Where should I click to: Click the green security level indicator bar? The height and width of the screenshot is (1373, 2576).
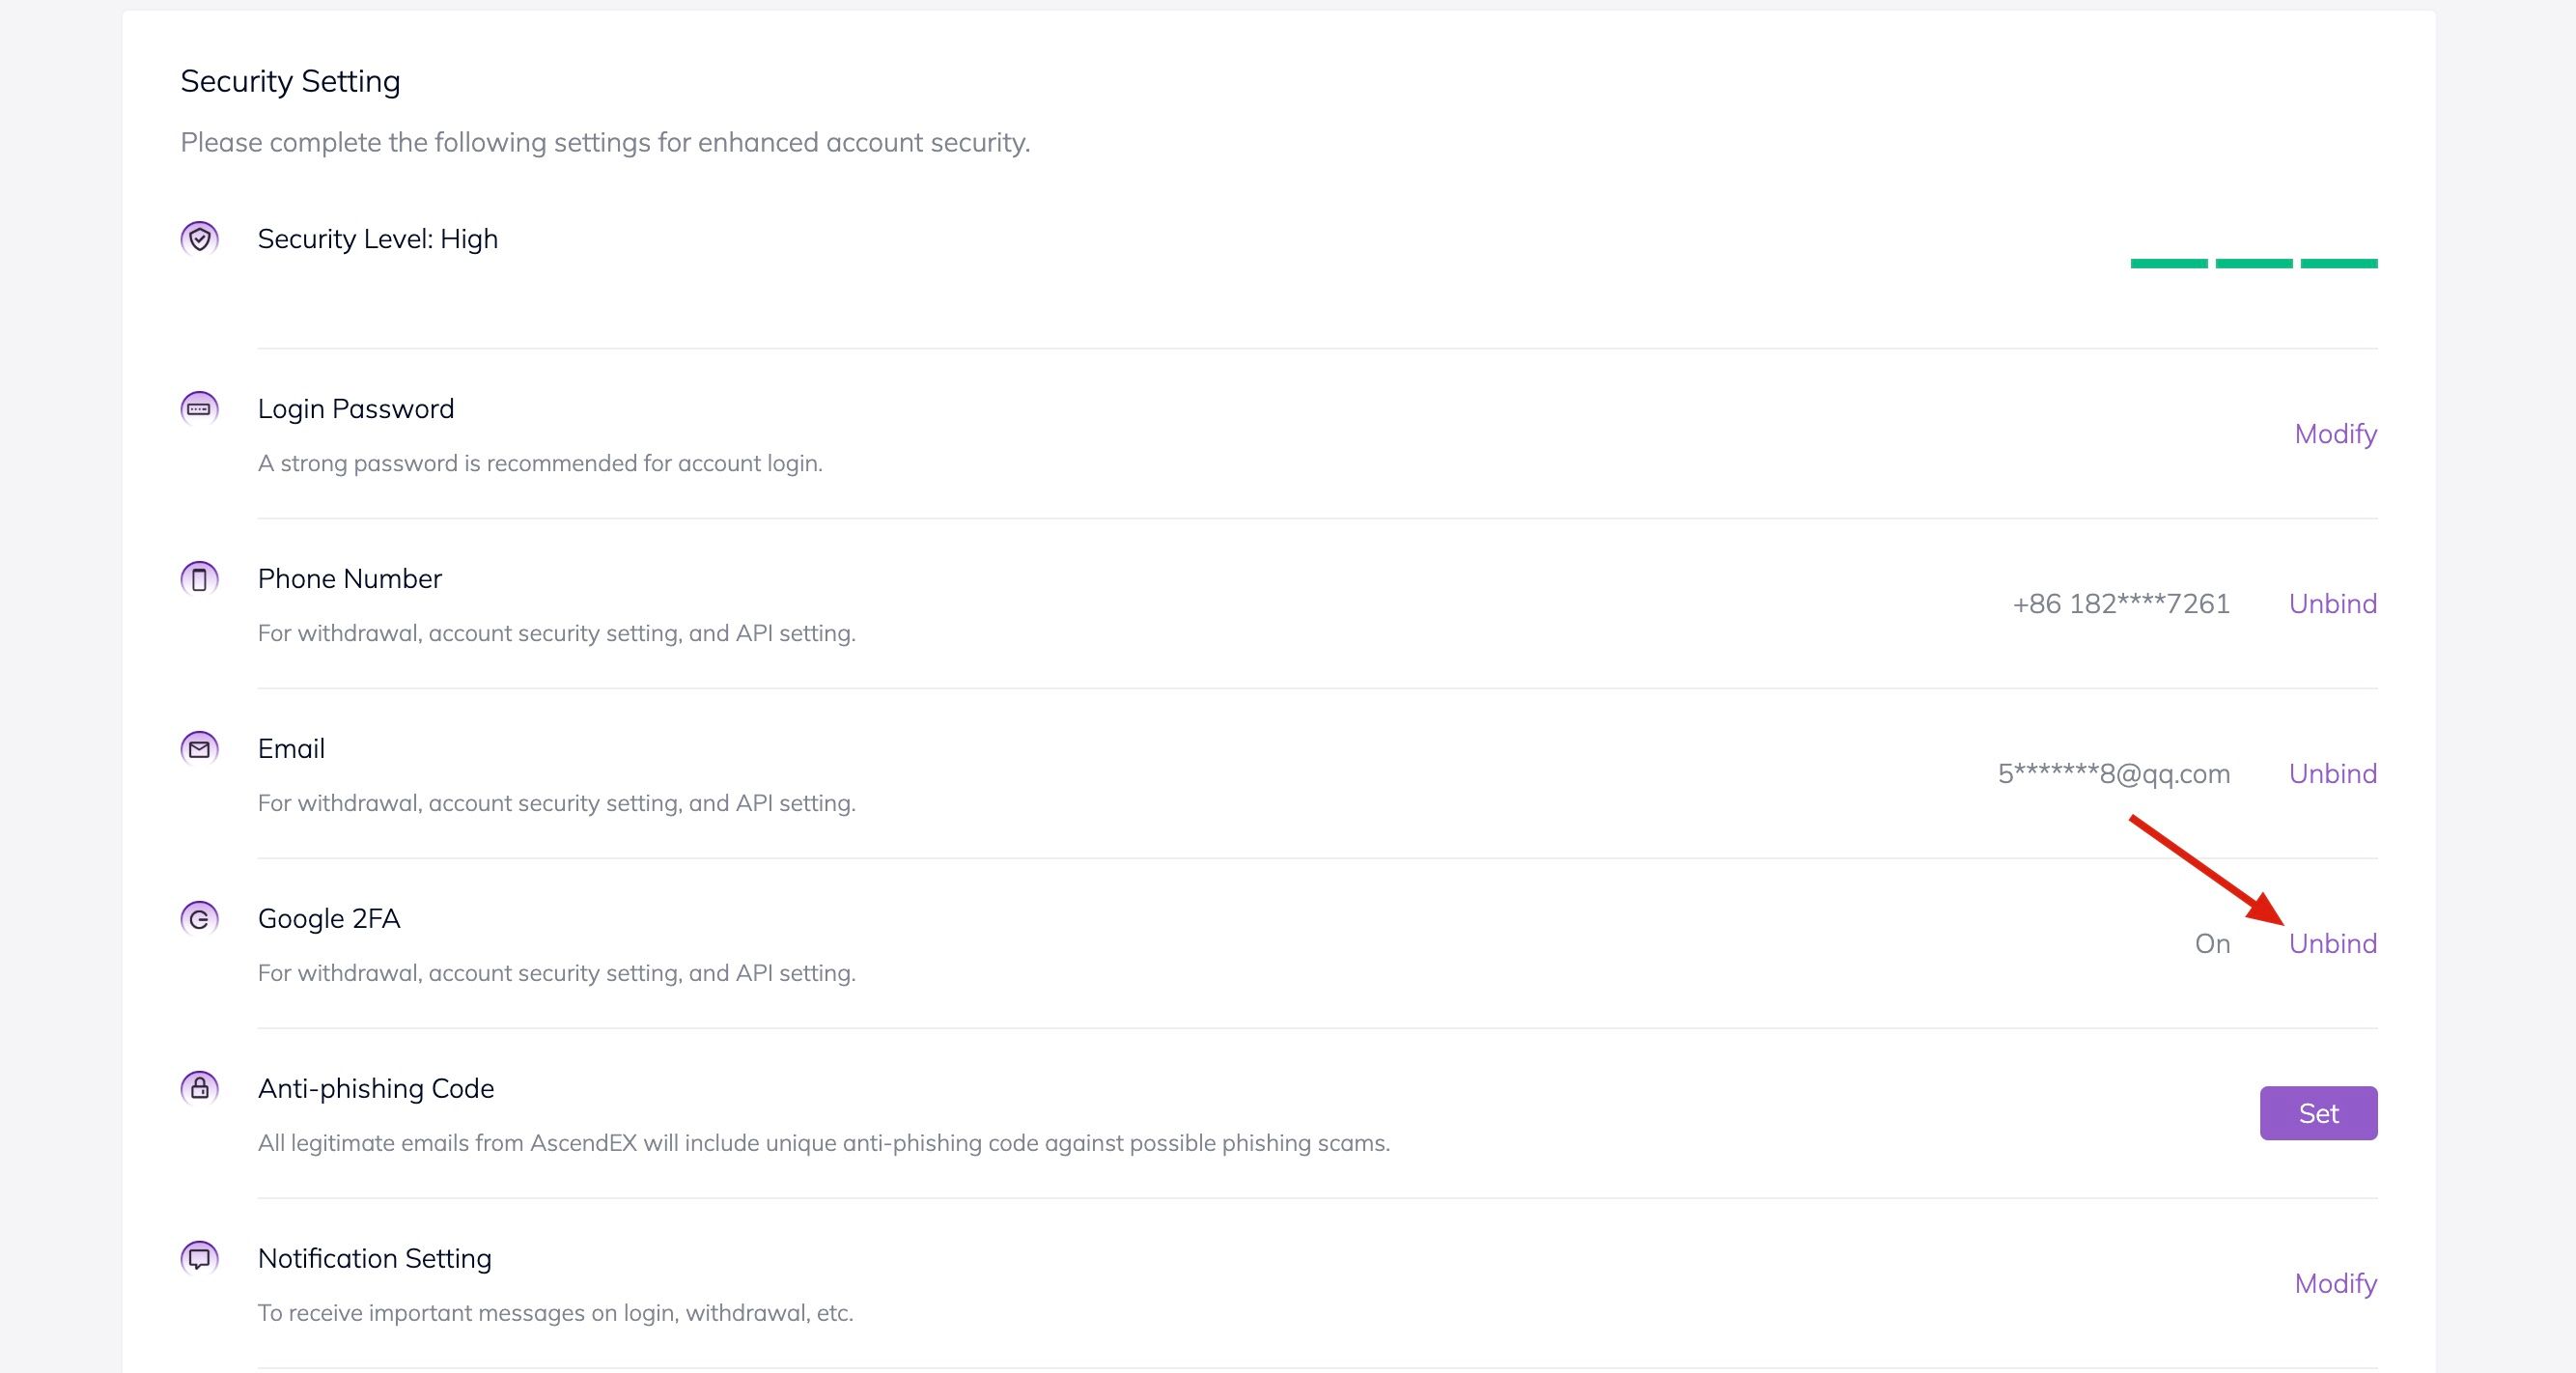click(x=2253, y=263)
